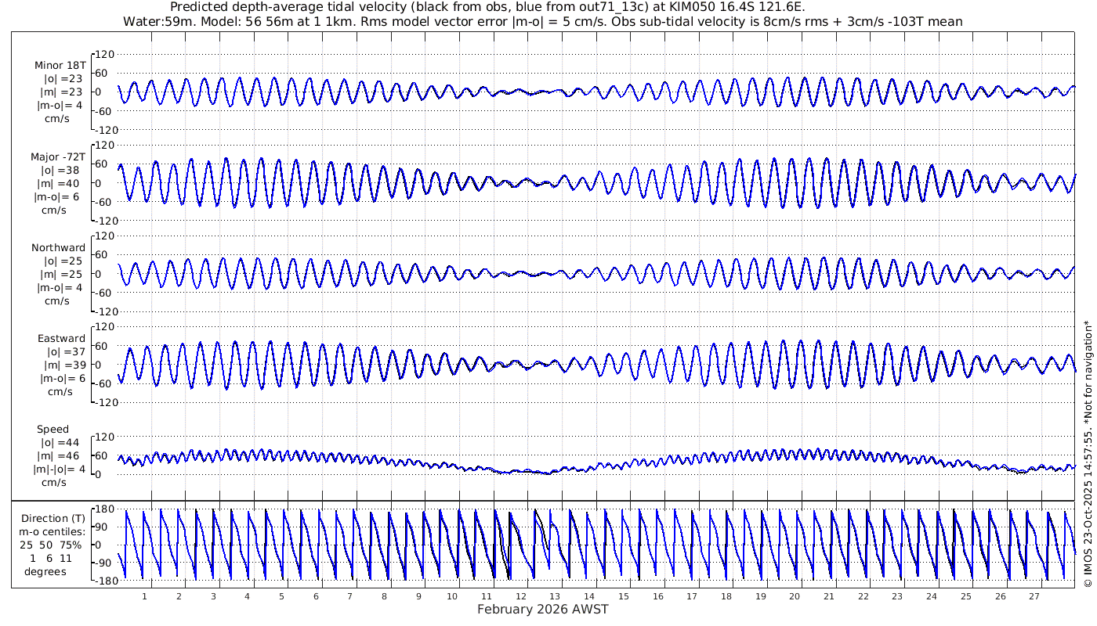Screen dimensions: 1097x626
Task: Click the '|o| =44' value in Speed panel
Action: tap(63, 442)
